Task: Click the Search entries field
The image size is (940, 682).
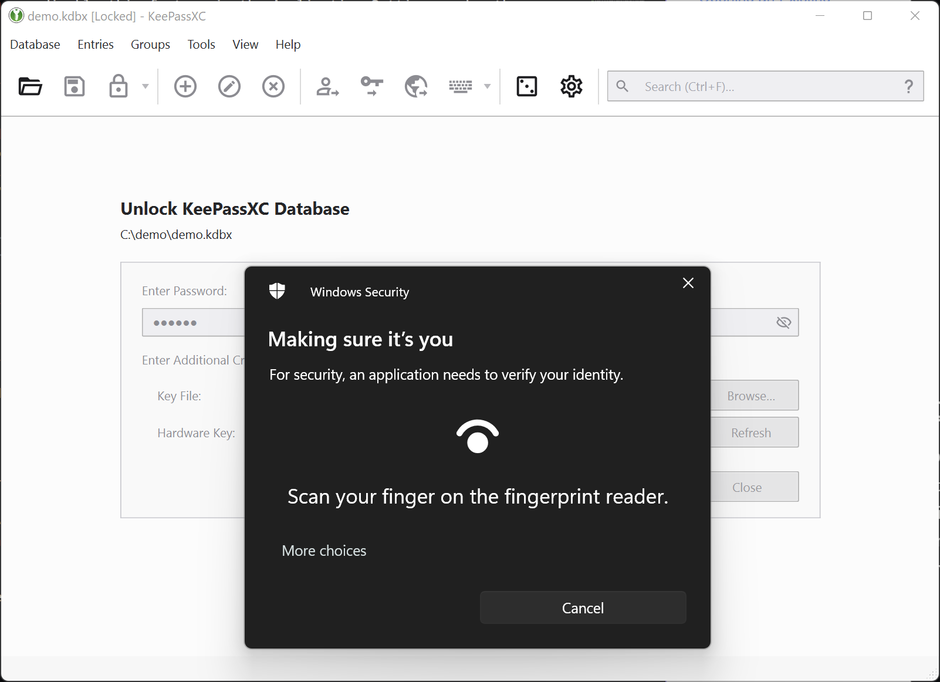Action: point(763,86)
